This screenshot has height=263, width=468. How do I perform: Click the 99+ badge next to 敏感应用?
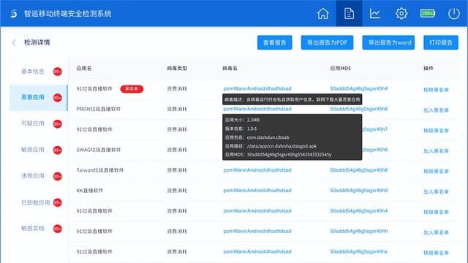[57, 150]
